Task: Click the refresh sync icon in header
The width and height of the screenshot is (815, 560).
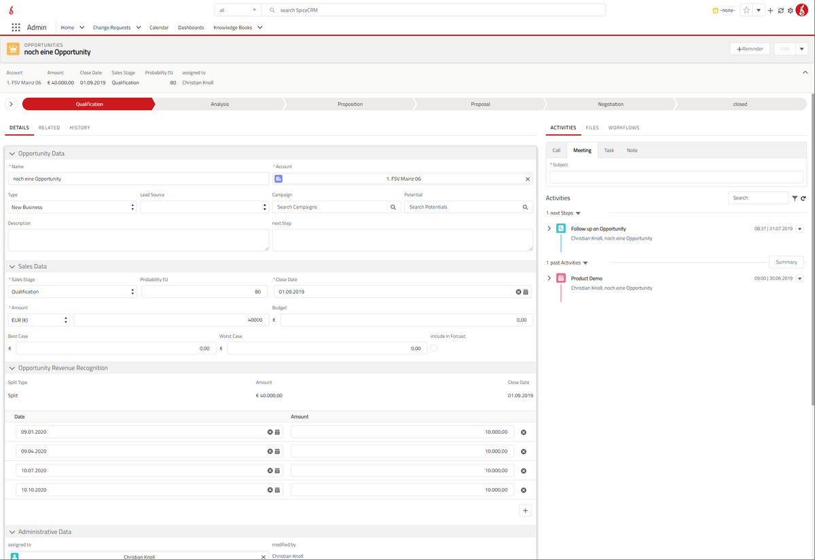Action: pos(780,11)
